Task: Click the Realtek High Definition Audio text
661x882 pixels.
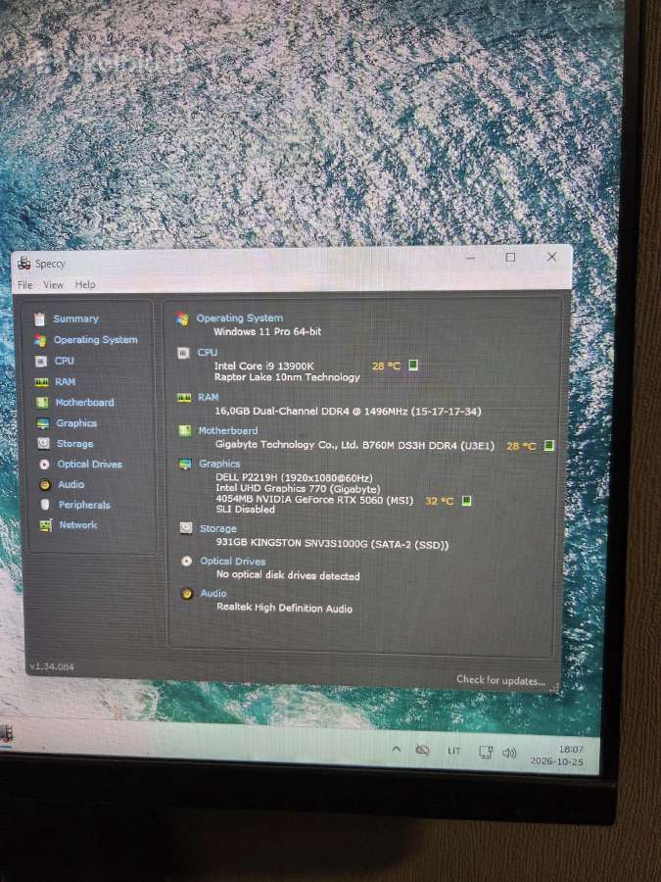Action: point(285,608)
